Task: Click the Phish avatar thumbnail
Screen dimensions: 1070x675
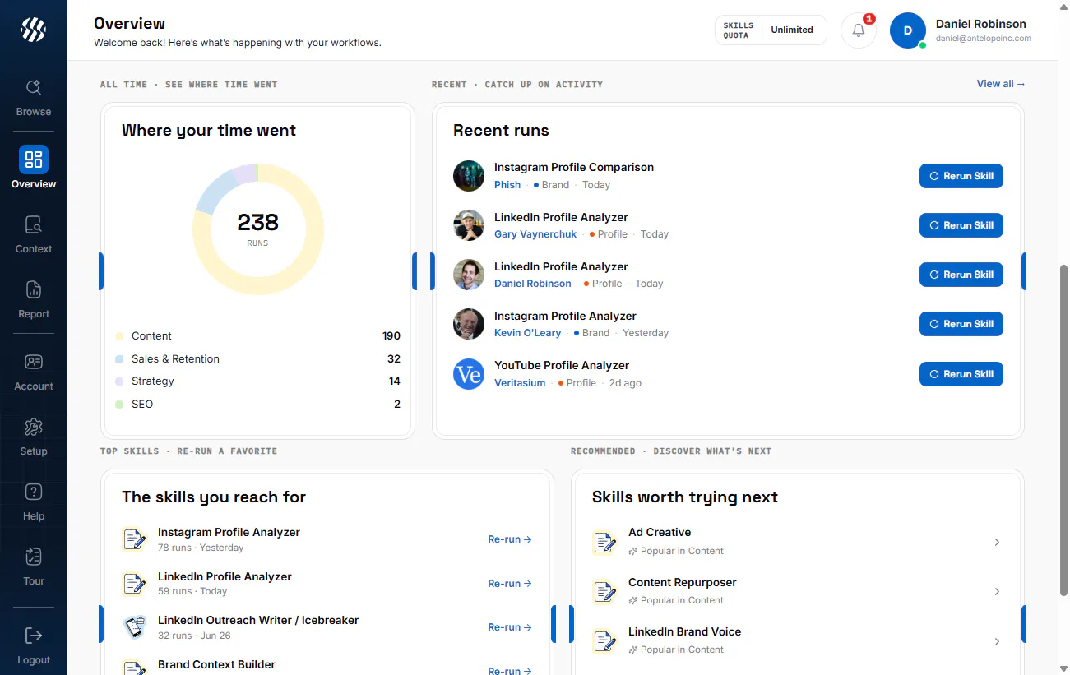Action: [x=469, y=176]
